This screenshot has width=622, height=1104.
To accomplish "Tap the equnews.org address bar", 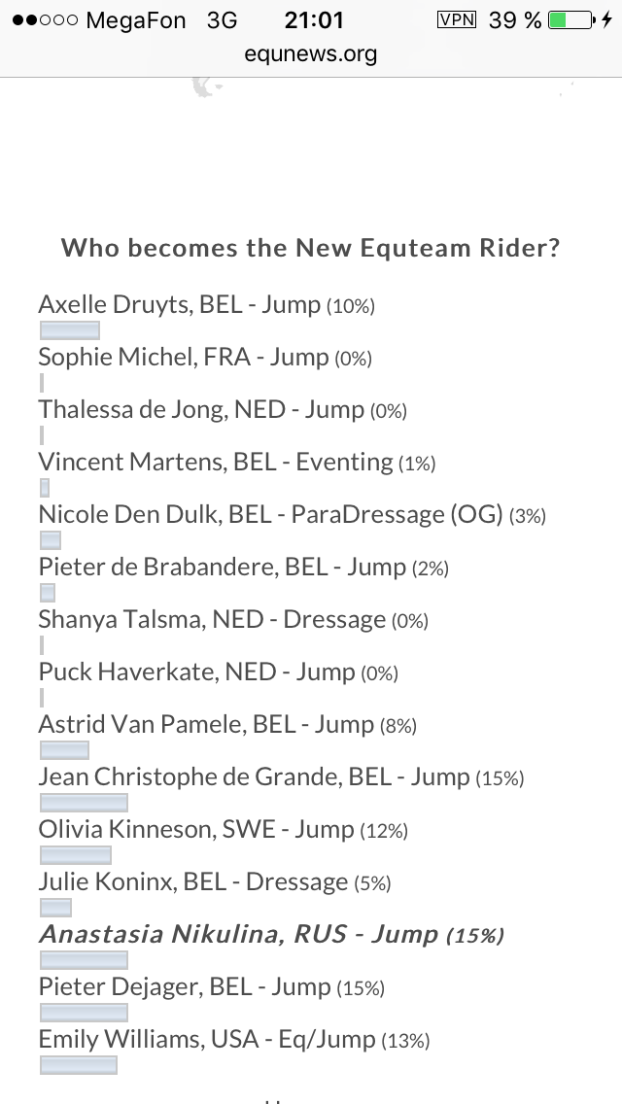I will [x=311, y=53].
